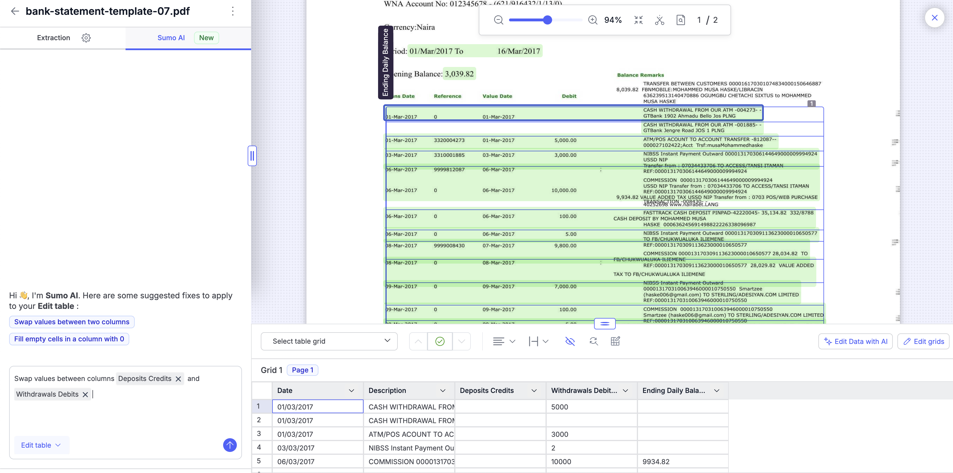Click the refresh search icon in grid toolbar
This screenshot has width=953, height=473.
tap(593, 341)
